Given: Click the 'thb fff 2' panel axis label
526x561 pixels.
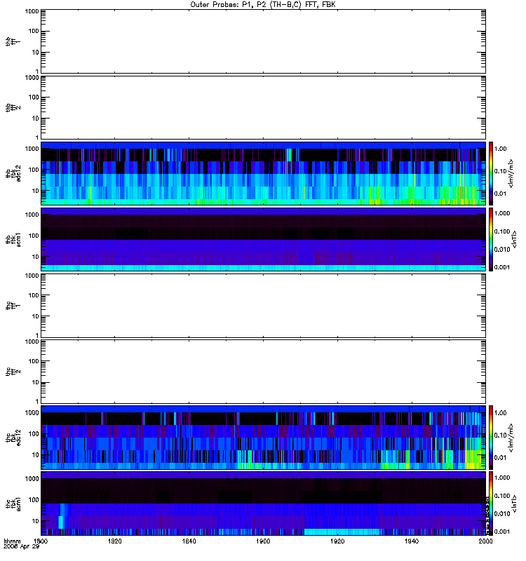Looking at the screenshot, I should [x=13, y=108].
